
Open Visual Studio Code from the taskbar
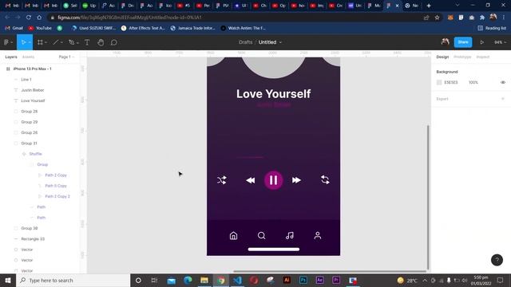coord(238,280)
